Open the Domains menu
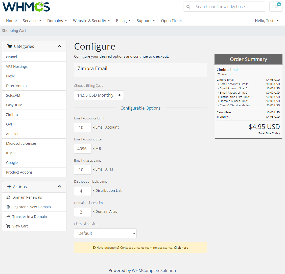The height and width of the screenshot is (274, 285). [x=57, y=20]
